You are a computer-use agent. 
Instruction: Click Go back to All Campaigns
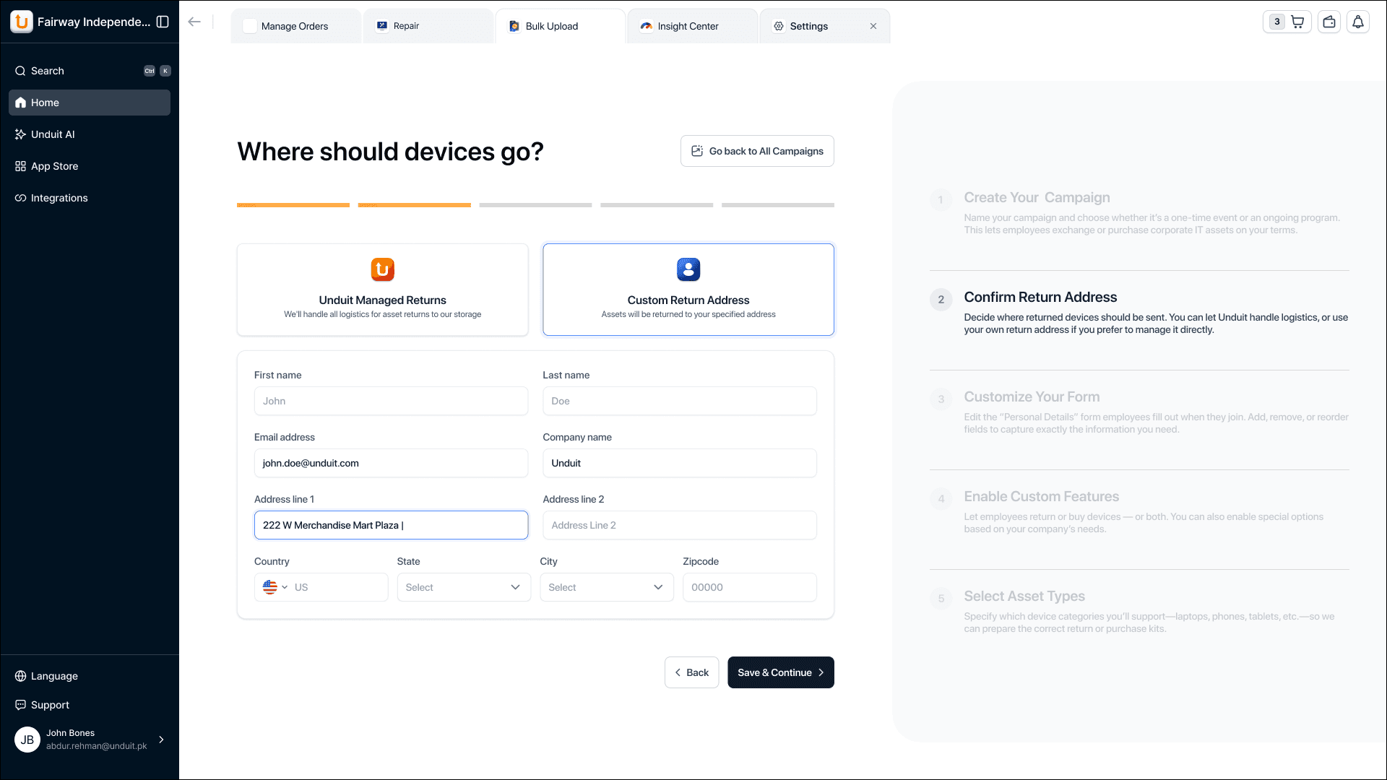(756, 151)
